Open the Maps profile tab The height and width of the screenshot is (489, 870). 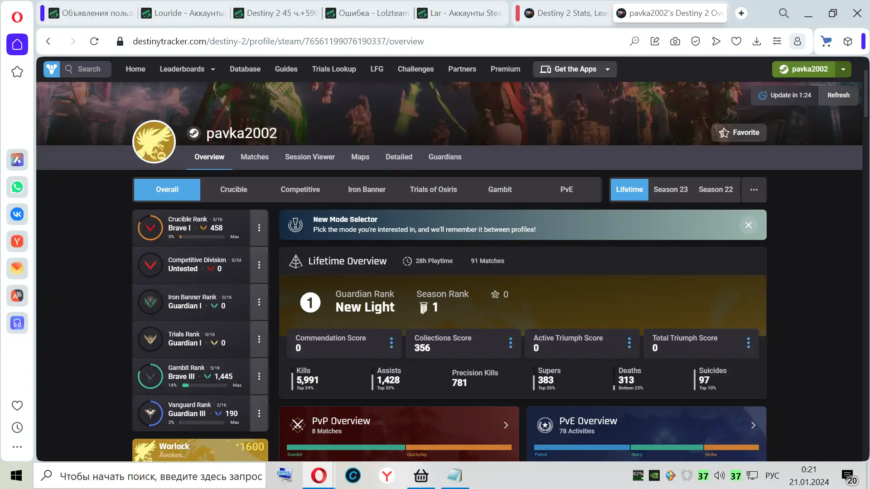360,157
